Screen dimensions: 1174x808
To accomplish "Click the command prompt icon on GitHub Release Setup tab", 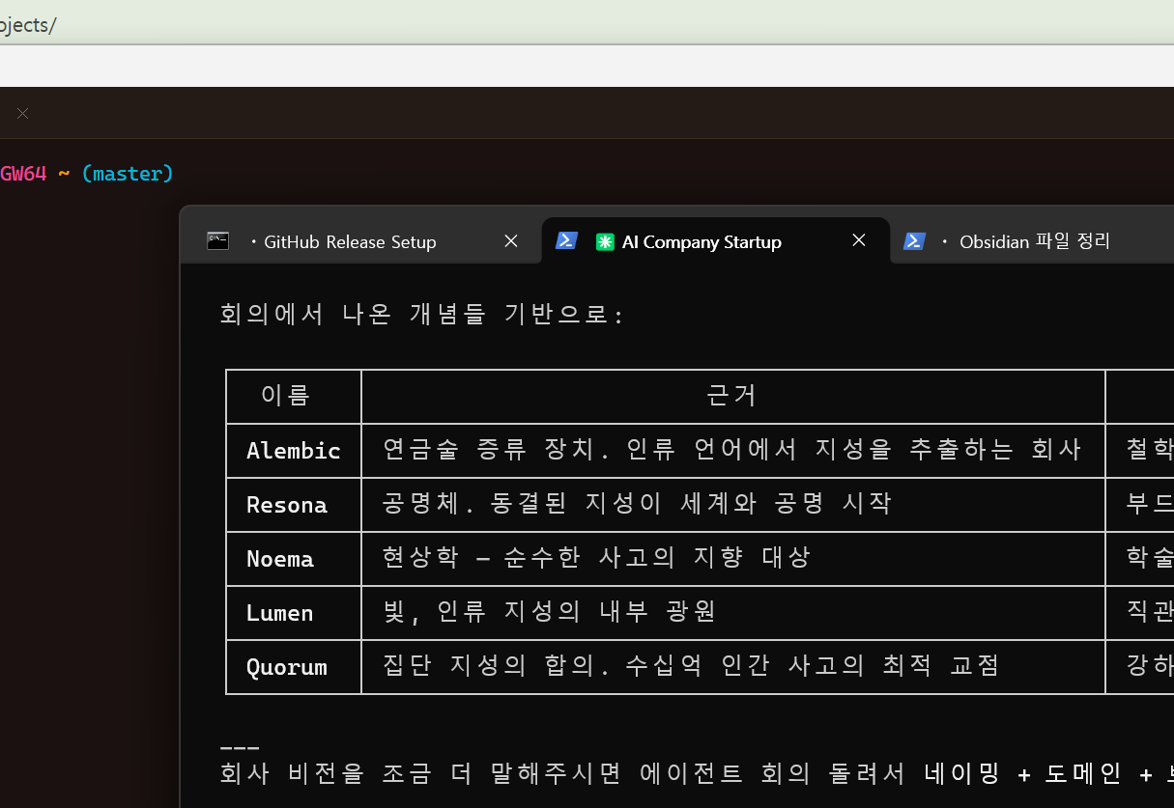I will [218, 241].
